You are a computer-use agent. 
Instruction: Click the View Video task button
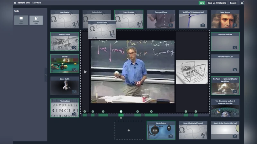(x=21, y=20)
